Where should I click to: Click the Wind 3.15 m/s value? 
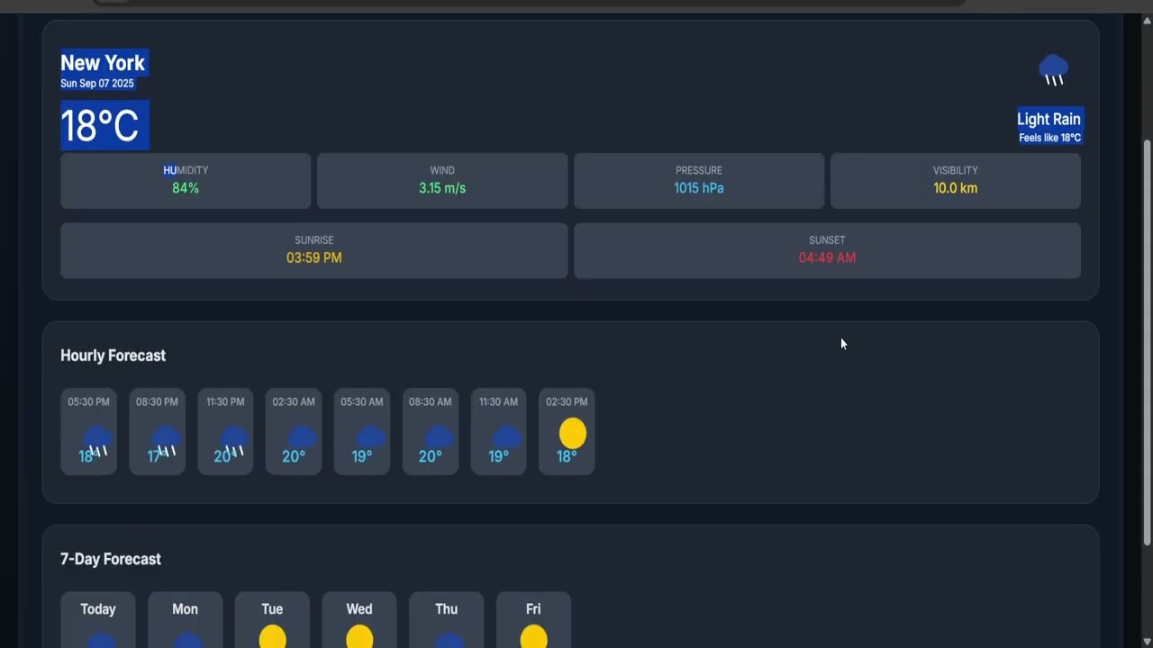[442, 188]
